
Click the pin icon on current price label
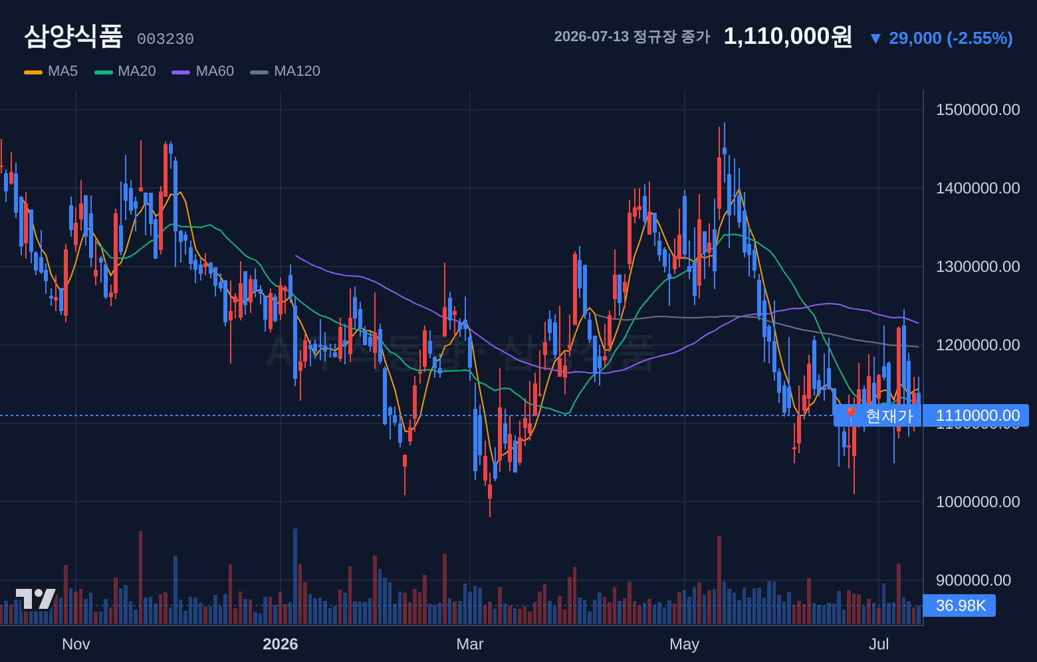point(850,416)
